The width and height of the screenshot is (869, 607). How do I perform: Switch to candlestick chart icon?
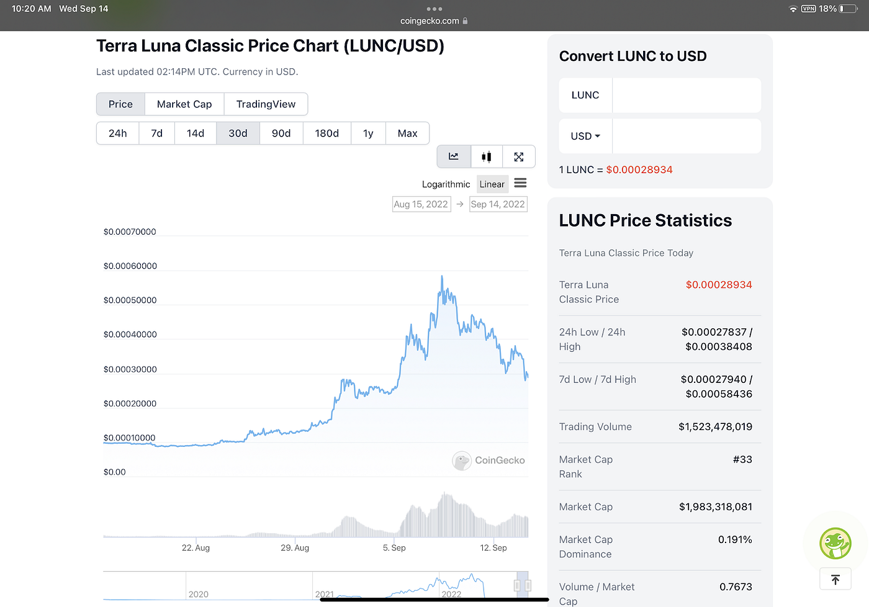pyautogui.click(x=487, y=156)
